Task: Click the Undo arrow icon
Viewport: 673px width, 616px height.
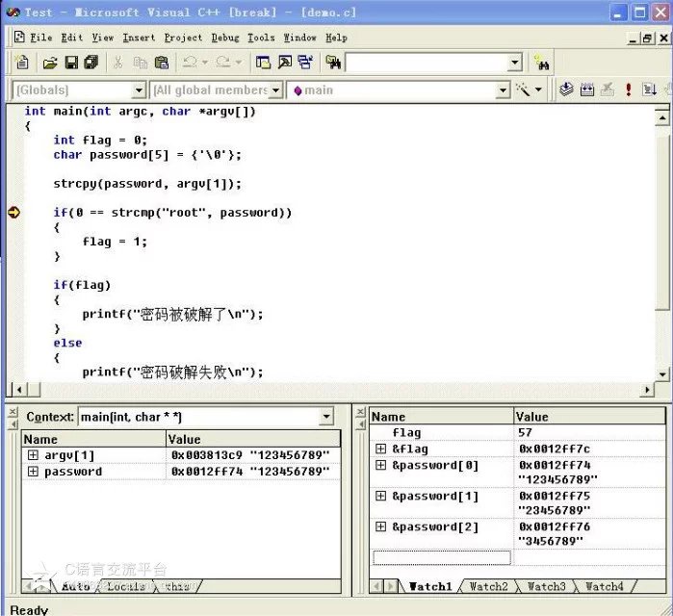Action: pyautogui.click(x=190, y=63)
